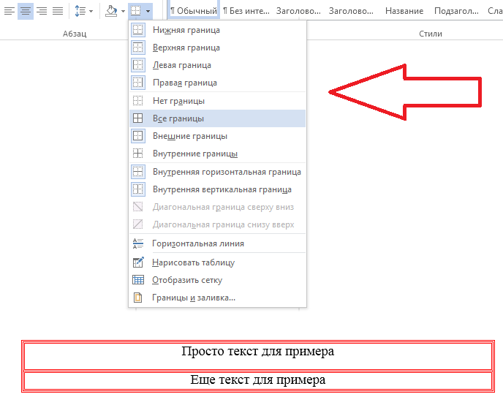The width and height of the screenshot is (503, 416).
Task: Toggle align right paragraph button
Action: pyautogui.click(x=42, y=11)
